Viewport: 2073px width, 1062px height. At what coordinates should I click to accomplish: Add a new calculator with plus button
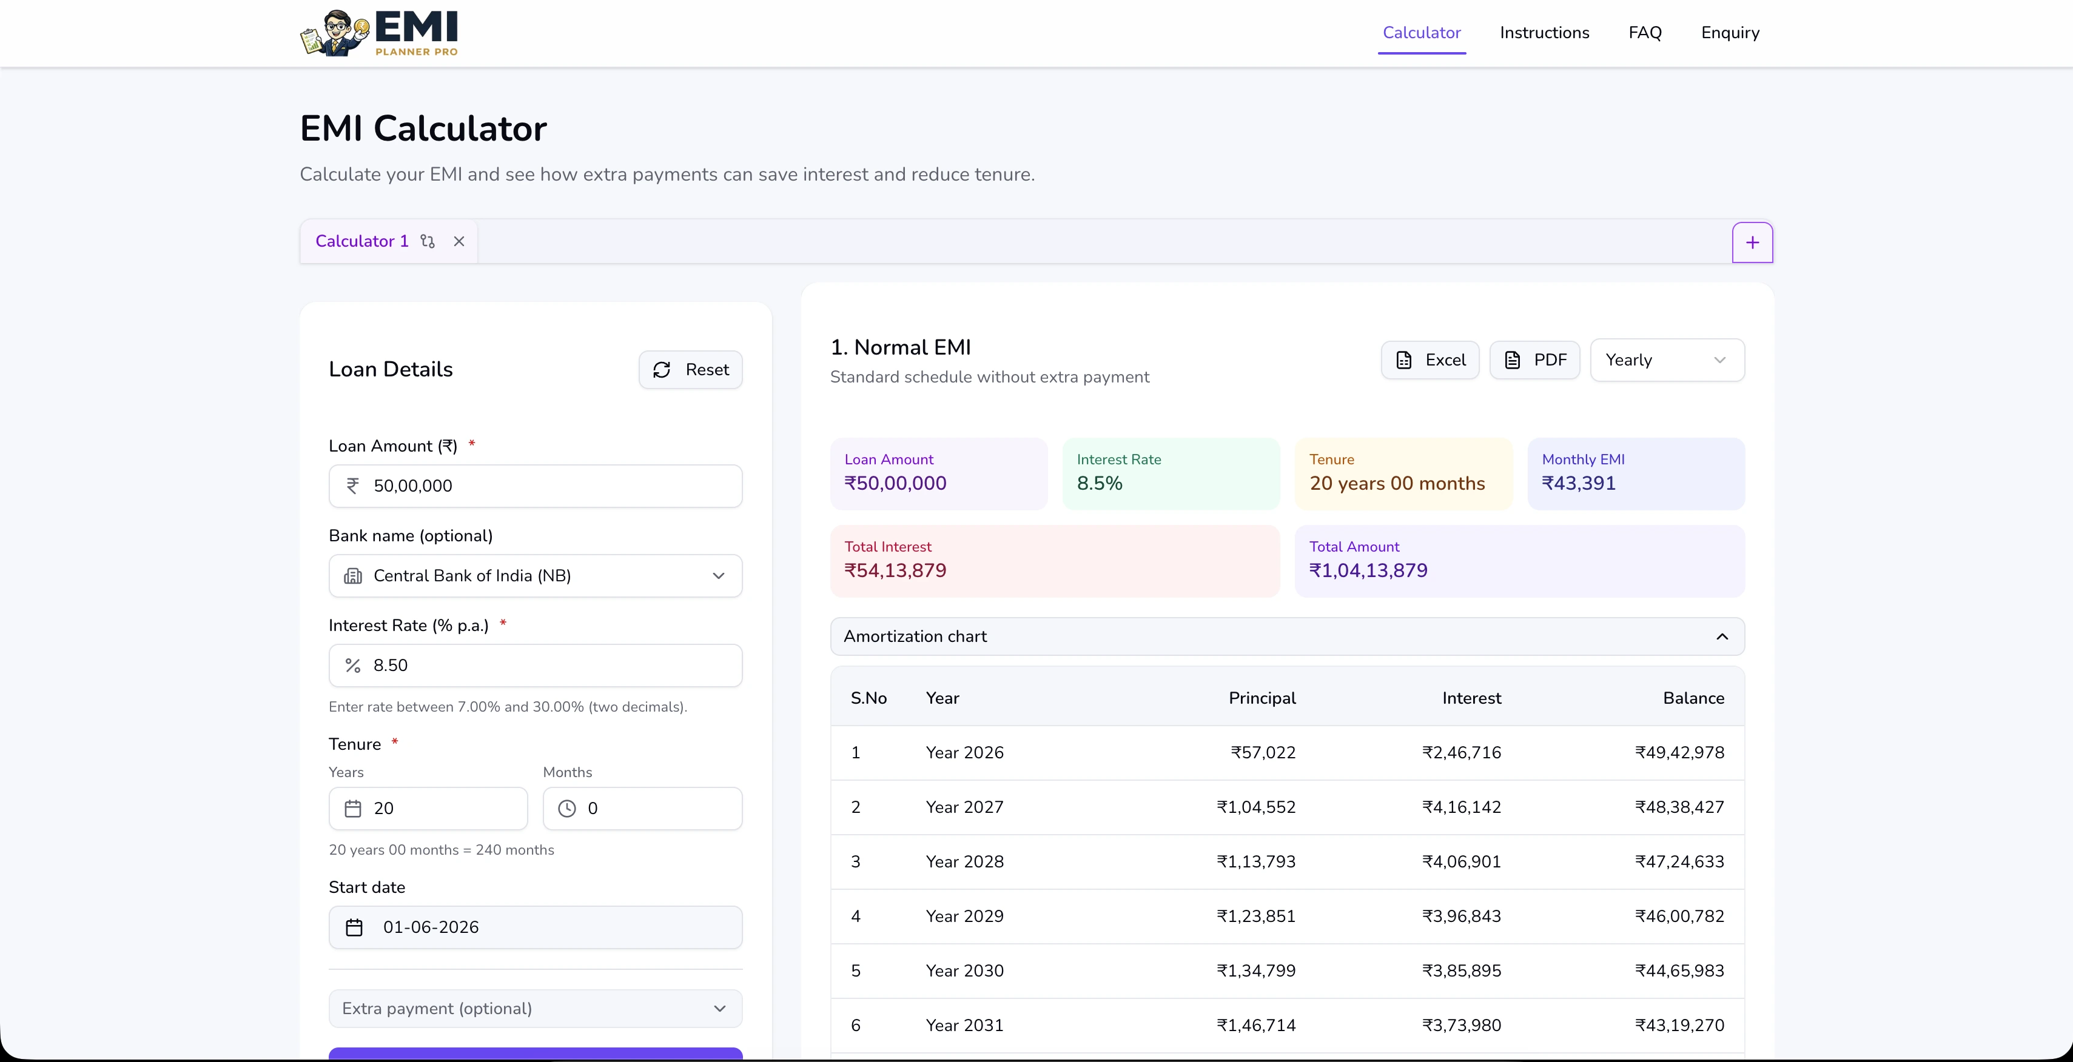click(1752, 242)
